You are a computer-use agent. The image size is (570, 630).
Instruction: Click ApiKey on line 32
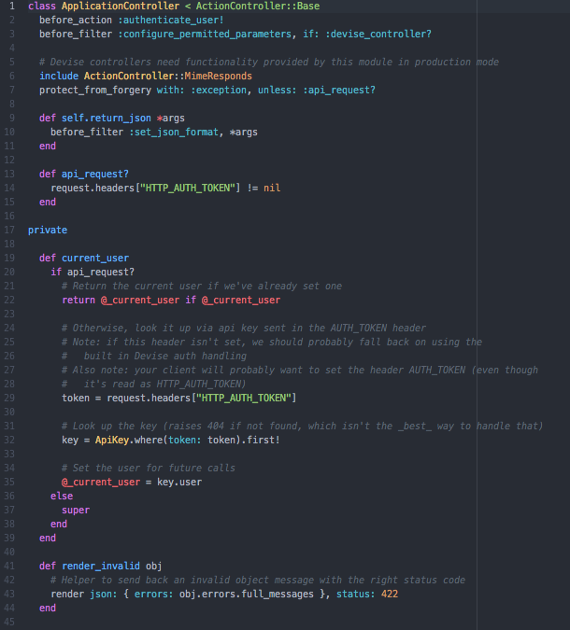coord(112,440)
